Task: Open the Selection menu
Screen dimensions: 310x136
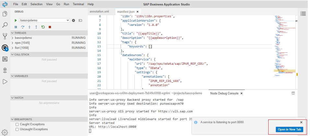Action: click(36, 4)
